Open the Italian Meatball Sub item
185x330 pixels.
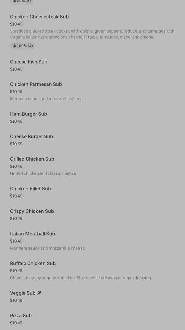(33, 234)
